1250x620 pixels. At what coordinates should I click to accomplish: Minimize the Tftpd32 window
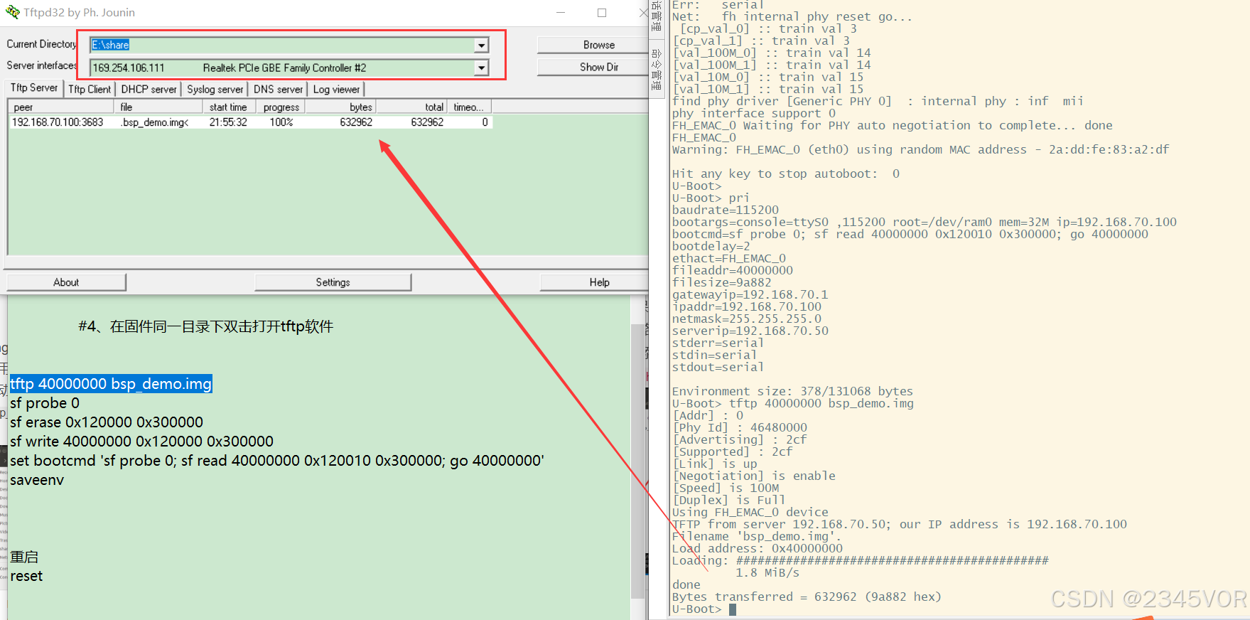(561, 12)
